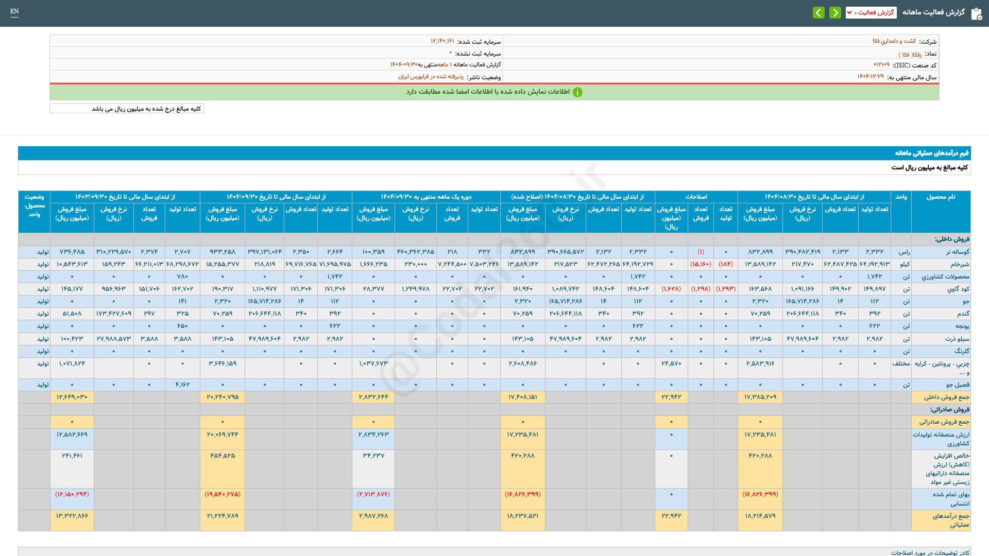Screen dimensions: 989x556
Task: Click the اصلاحات column group header
Action: point(696,197)
